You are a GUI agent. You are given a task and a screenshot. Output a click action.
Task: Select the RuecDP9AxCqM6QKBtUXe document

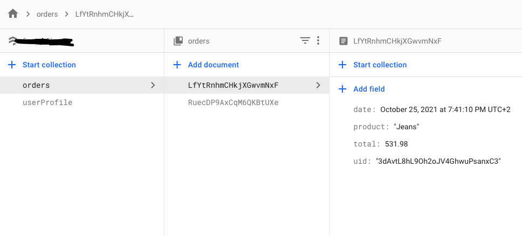[x=233, y=102]
